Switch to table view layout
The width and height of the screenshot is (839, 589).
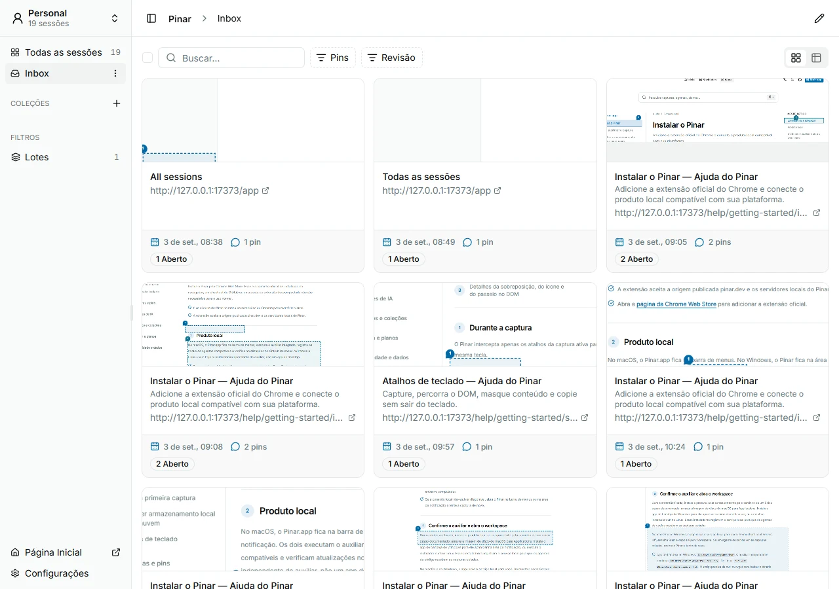pyautogui.click(x=816, y=58)
